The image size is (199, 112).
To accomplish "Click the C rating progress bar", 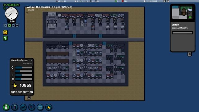I will (24, 68).
